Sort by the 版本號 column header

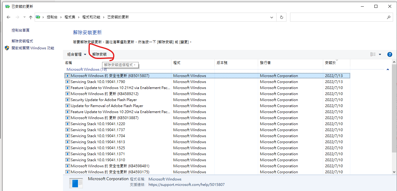point(236,63)
